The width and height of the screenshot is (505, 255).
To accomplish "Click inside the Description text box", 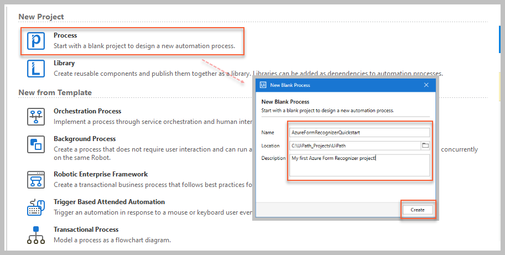I will 360,165.
